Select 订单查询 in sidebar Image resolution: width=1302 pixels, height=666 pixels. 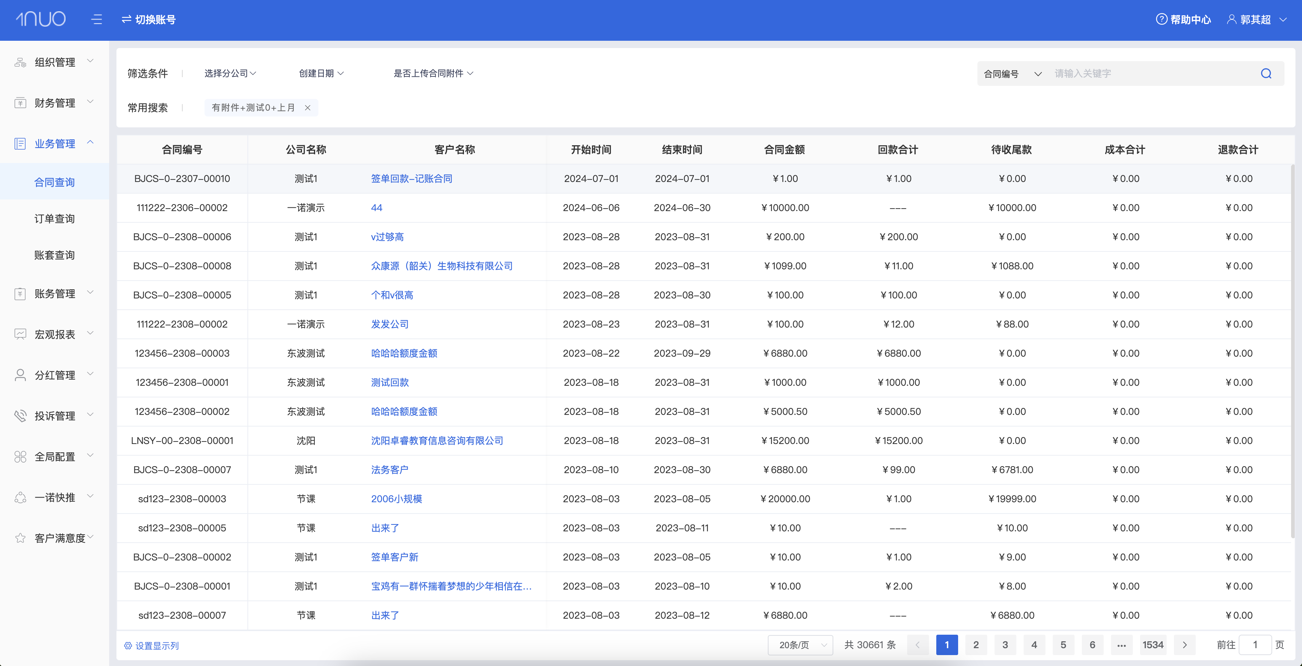point(55,218)
